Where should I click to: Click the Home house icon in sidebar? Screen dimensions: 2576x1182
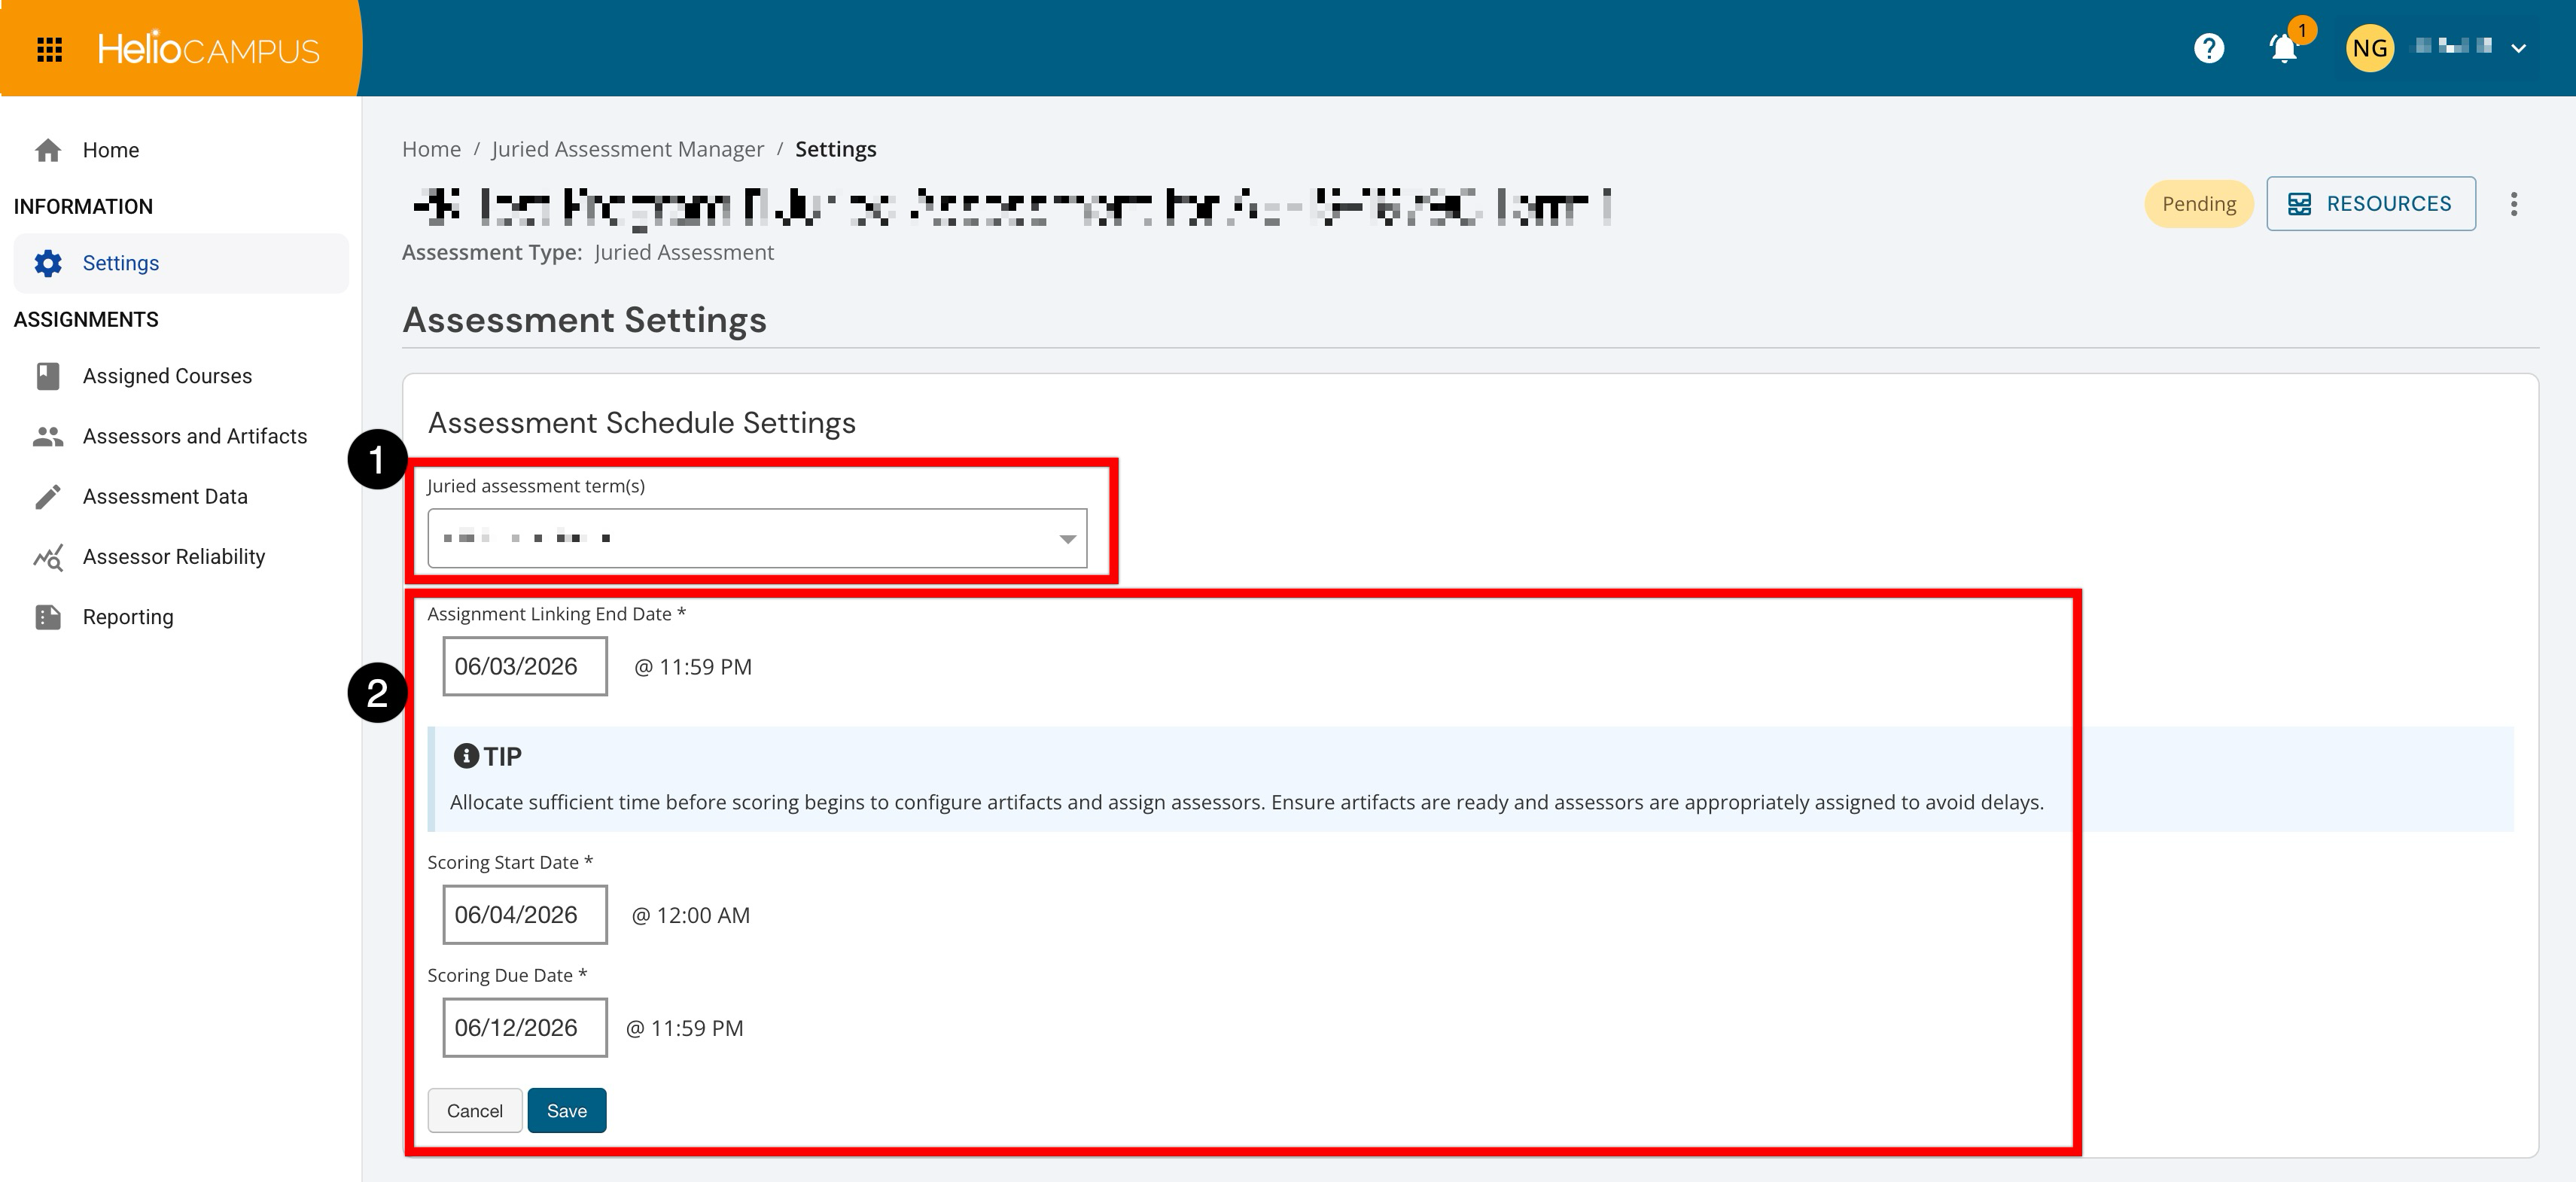(48, 150)
